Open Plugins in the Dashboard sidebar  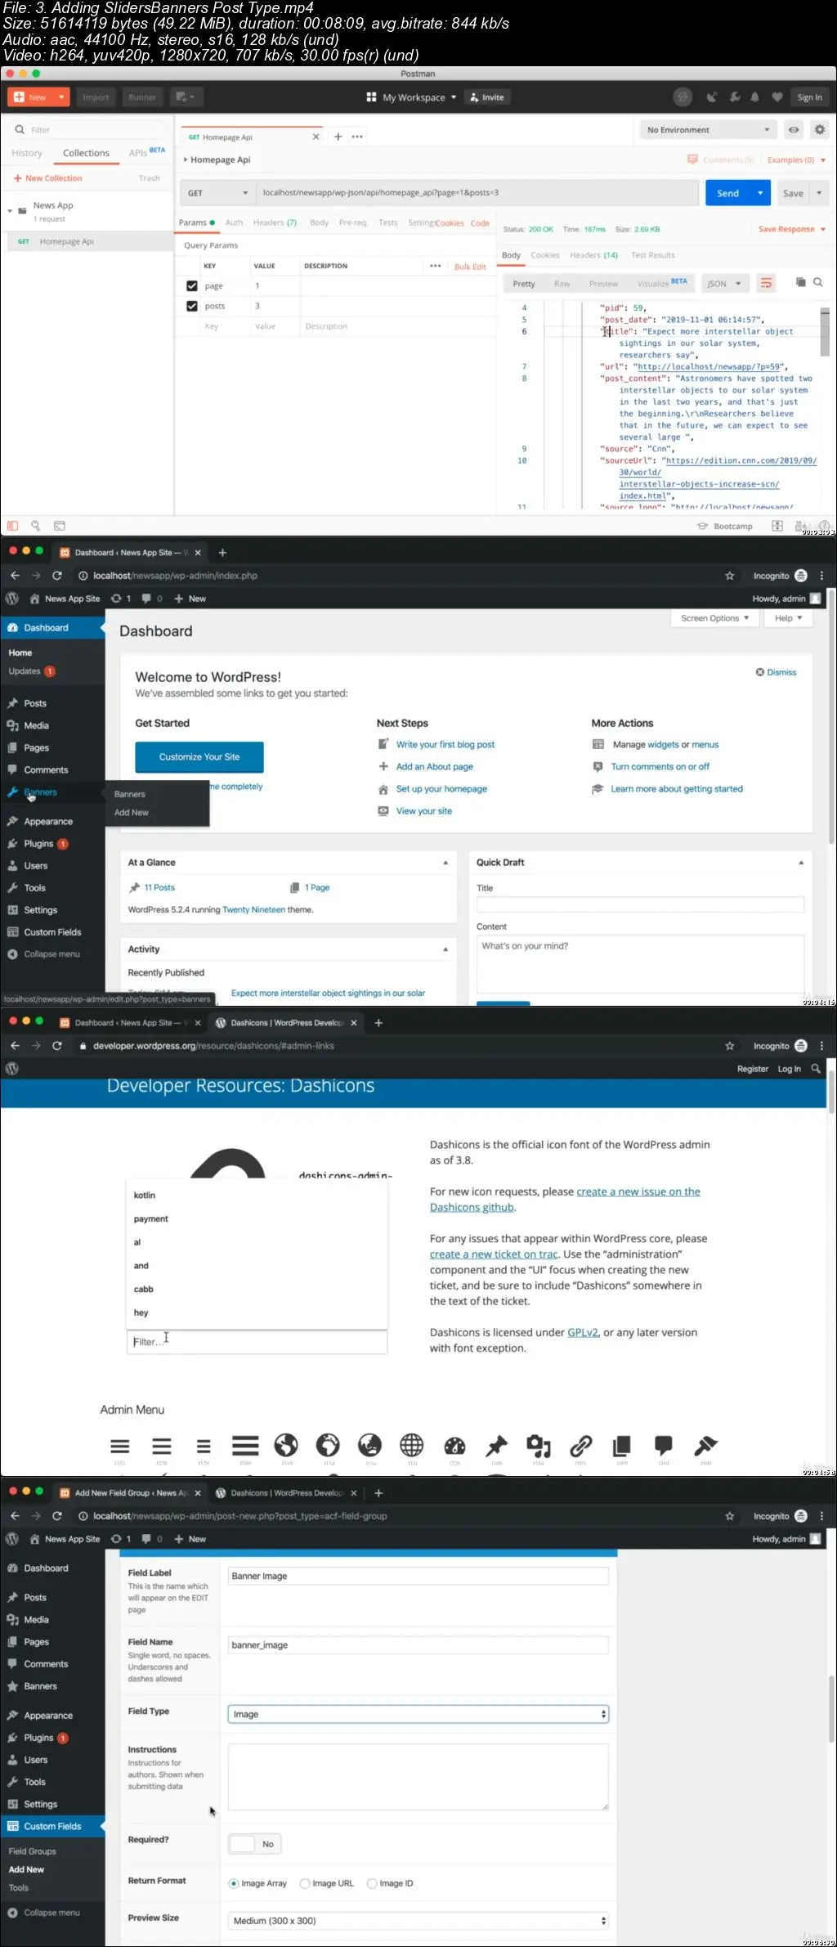(38, 843)
